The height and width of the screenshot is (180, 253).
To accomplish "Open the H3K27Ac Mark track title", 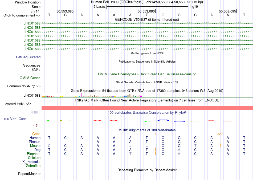I will point(147,100).
